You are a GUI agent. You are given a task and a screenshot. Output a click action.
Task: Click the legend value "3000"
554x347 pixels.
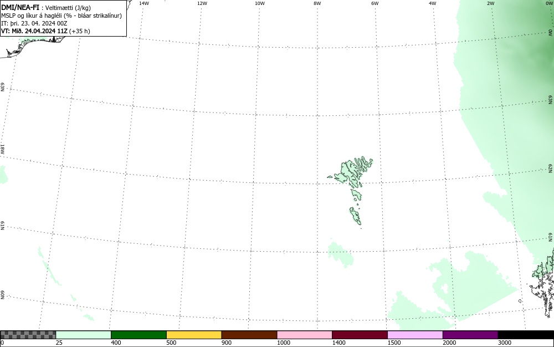pyautogui.click(x=505, y=343)
